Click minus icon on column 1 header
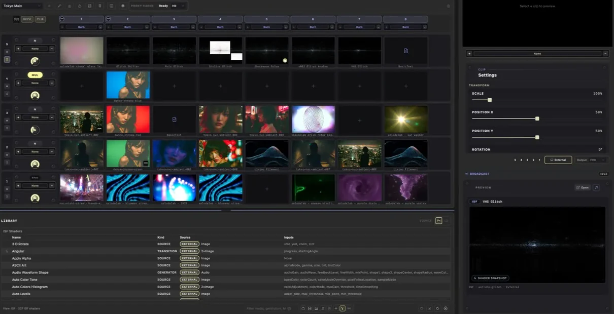This screenshot has height=314, width=614. point(62,19)
